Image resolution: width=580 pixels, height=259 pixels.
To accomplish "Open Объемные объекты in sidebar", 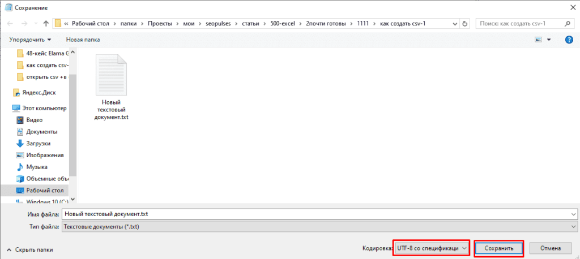I will 43,179.
